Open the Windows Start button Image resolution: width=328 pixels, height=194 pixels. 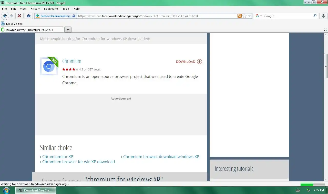click(x=6, y=190)
